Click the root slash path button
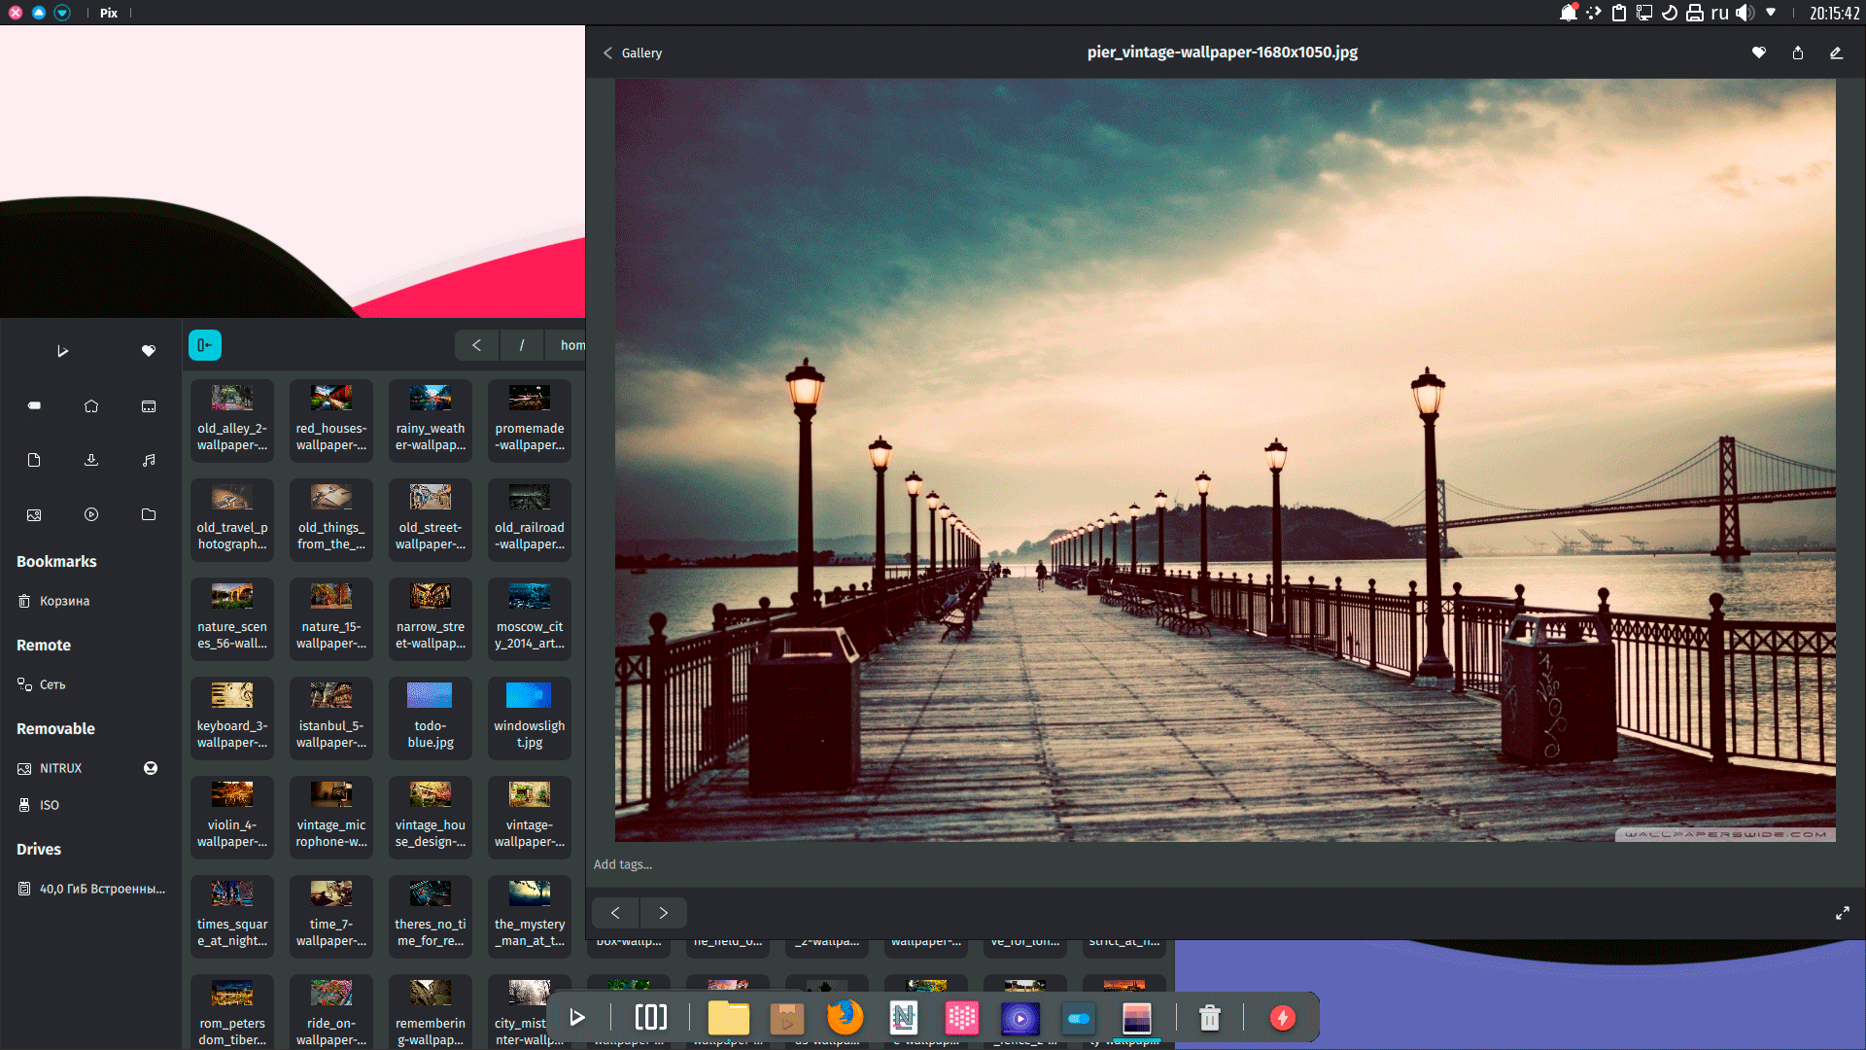The image size is (1866, 1050). point(522,345)
